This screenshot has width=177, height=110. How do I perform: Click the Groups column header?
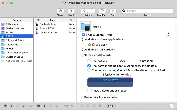point(16,20)
